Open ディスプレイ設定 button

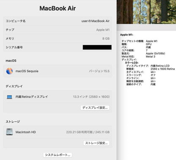click(x=95, y=108)
